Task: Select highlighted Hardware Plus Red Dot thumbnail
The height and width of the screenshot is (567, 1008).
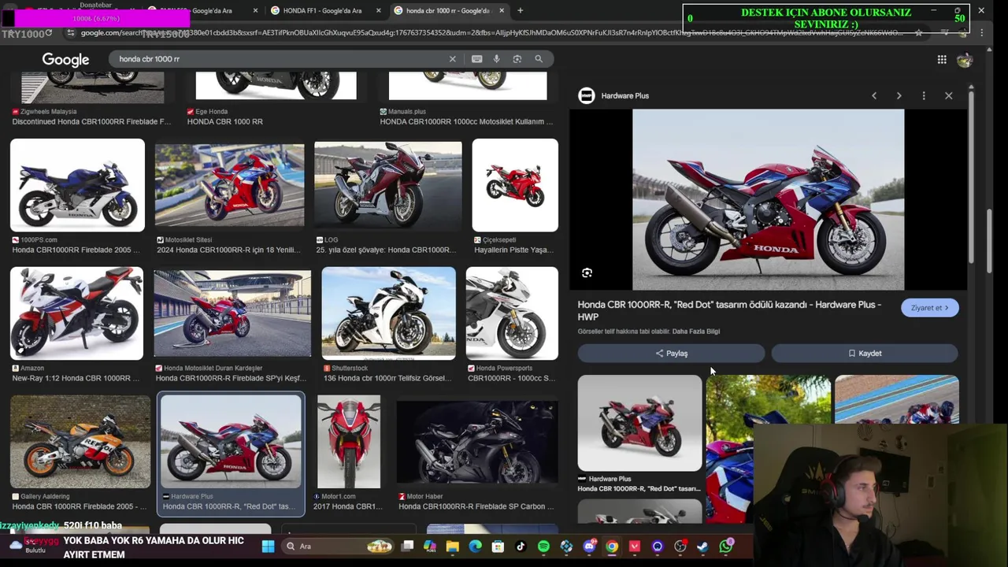Action: click(231, 442)
